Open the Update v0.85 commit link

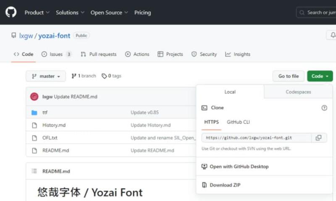coord(144,112)
